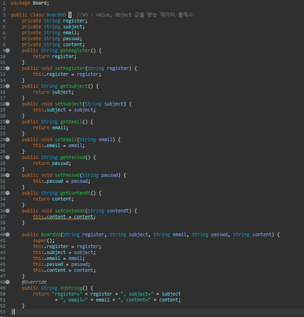
Task: Click line number 39 in the gutter
Action: [3, 229]
